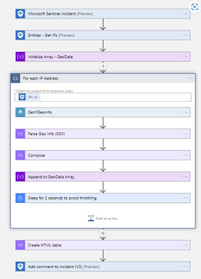Image resolution: width=201 pixels, height=279 pixels.
Task: Click the Append to GeoData Array variable icon
Action: point(20,177)
